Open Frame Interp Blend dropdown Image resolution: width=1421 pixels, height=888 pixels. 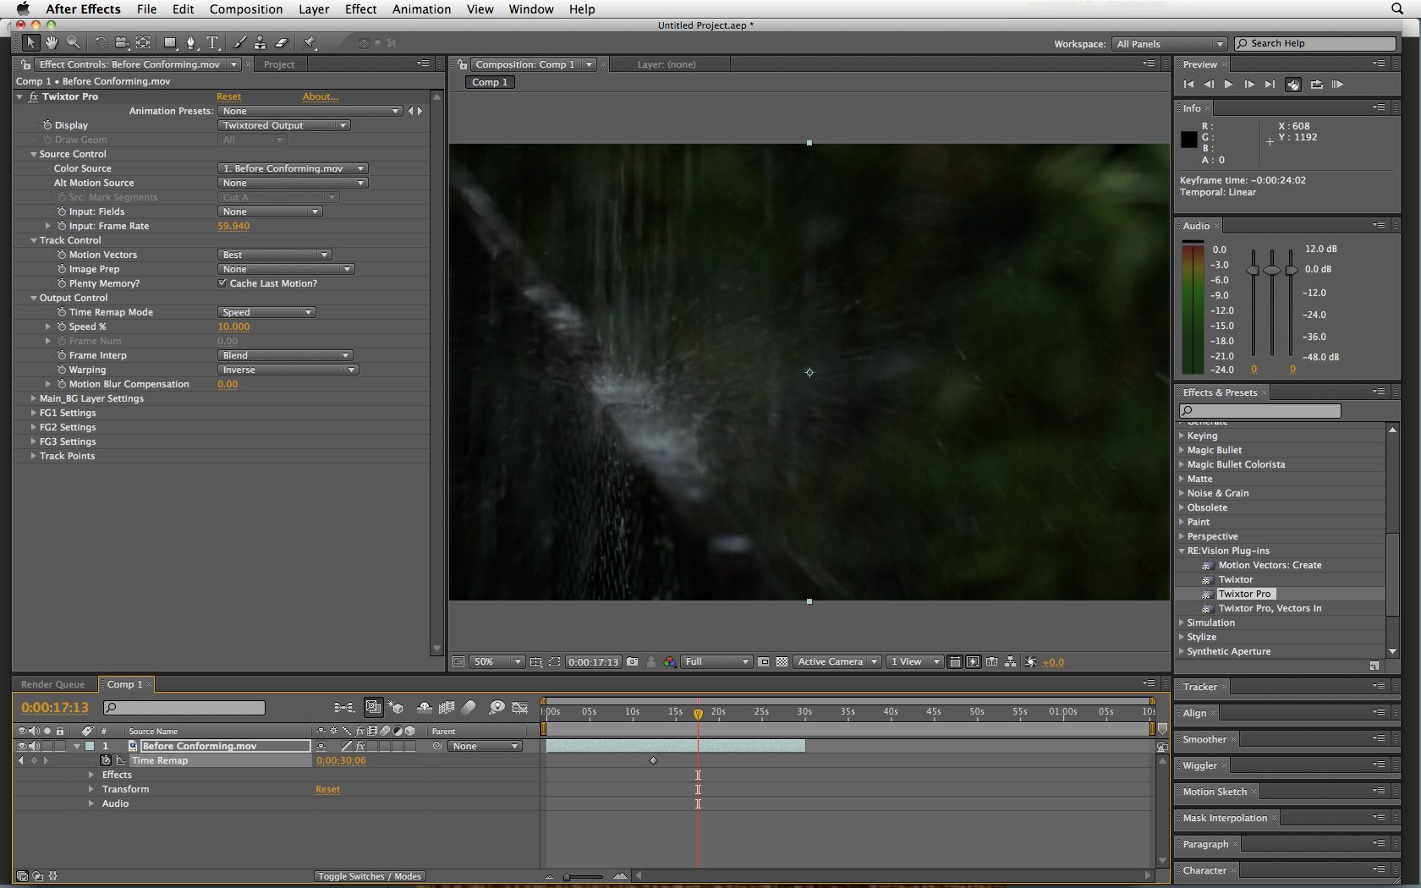[x=285, y=355]
